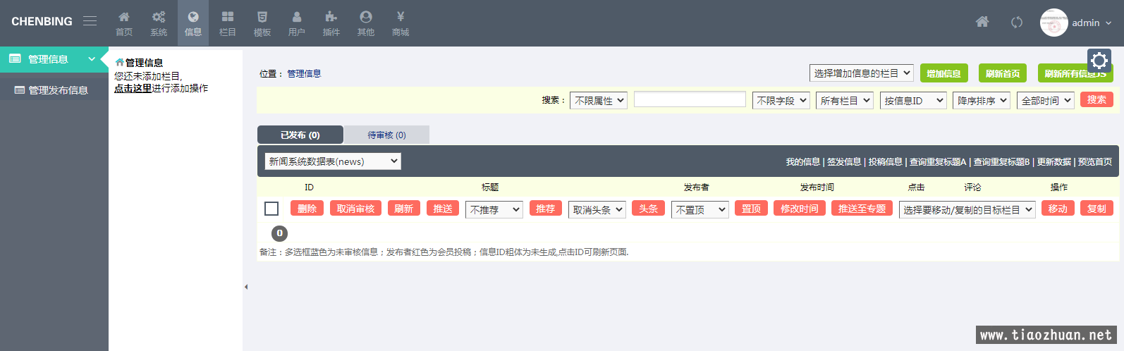Collapse the side panel with the arrow handle
The image size is (1124, 351).
[246, 287]
